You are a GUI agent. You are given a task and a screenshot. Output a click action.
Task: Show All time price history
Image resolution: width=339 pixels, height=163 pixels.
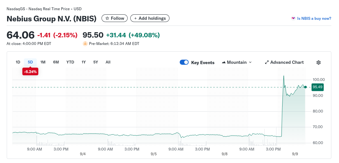click(108, 62)
